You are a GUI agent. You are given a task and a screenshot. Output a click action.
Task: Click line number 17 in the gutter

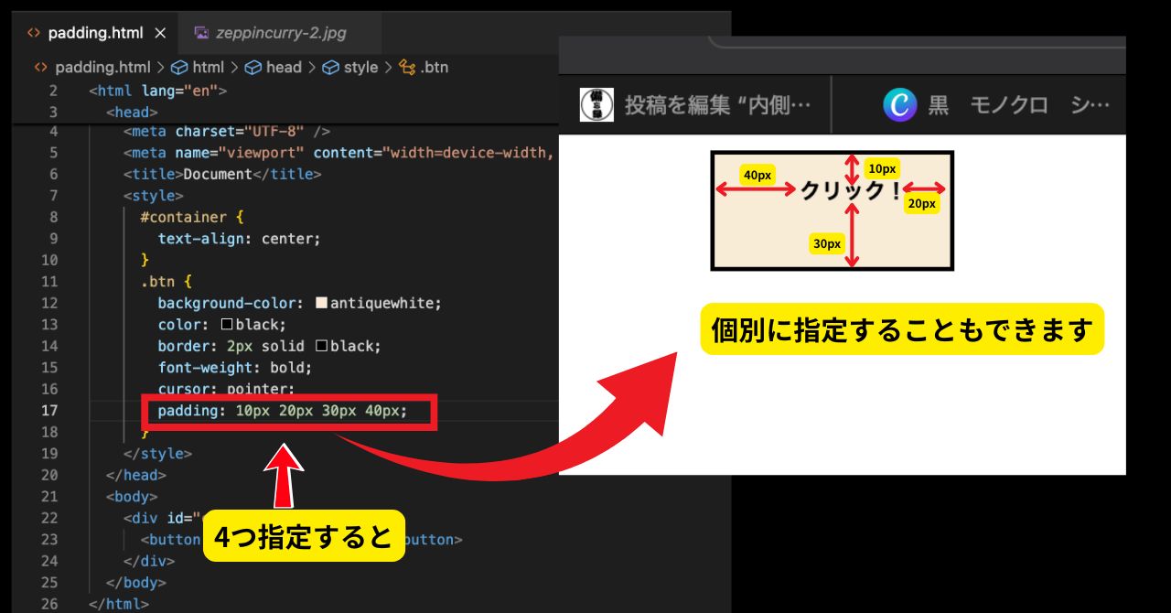49,411
